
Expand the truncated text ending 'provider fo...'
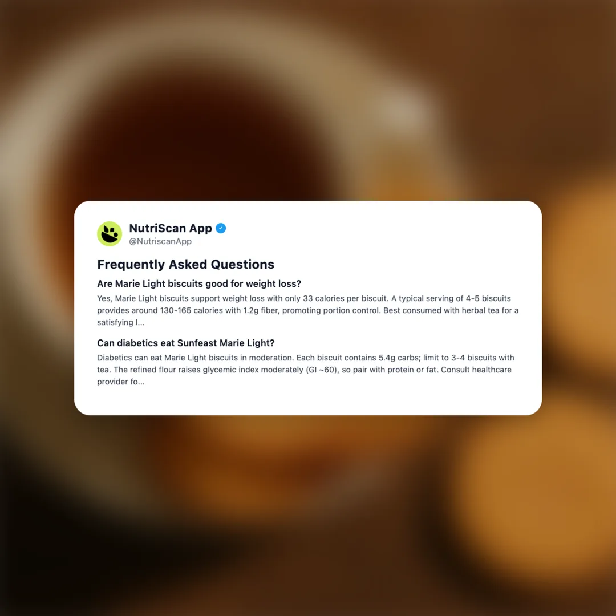(120, 382)
